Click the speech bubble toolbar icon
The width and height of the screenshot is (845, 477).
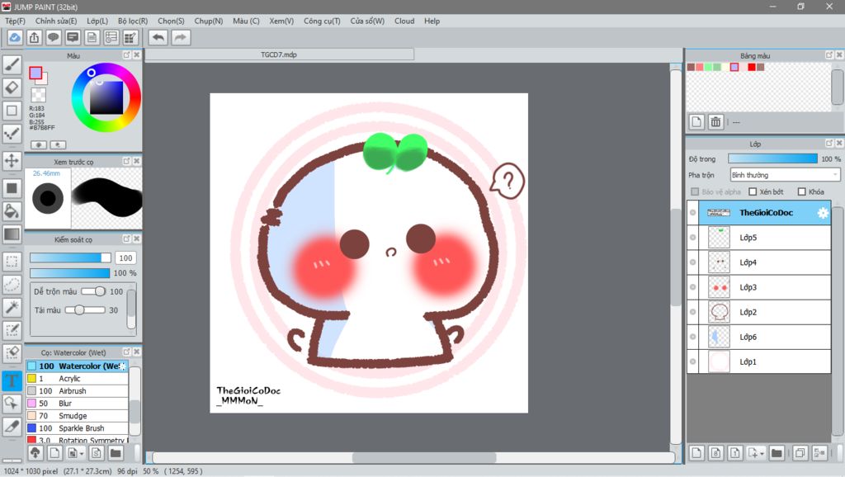click(54, 37)
